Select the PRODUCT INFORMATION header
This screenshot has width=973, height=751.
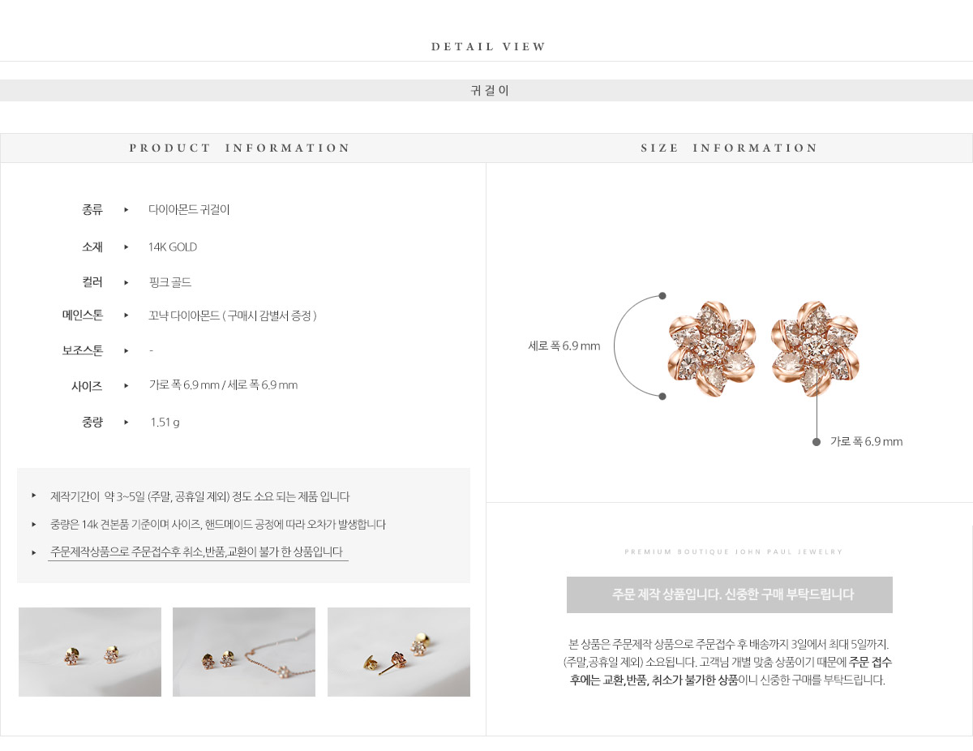tap(240, 148)
